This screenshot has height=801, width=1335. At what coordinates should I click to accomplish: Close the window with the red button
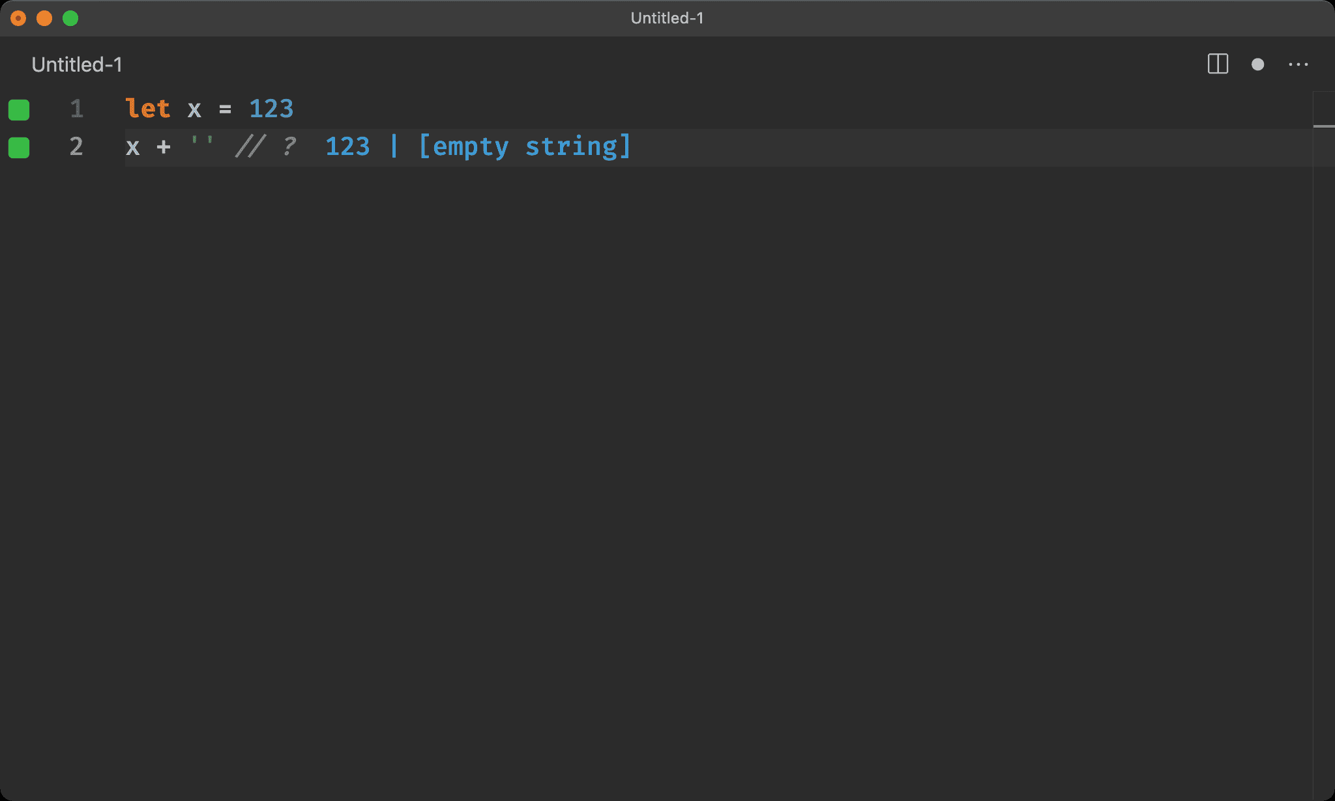pyautogui.click(x=18, y=18)
